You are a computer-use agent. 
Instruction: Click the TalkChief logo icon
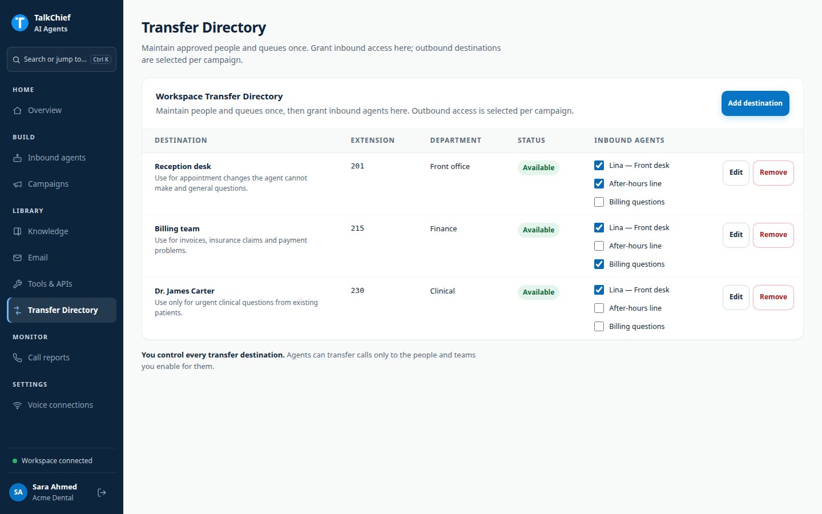pyautogui.click(x=20, y=23)
